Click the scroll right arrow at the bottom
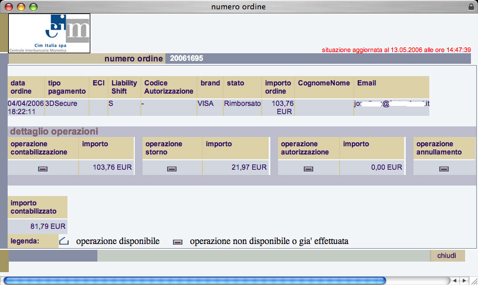This screenshot has height=285, width=478. [463, 280]
